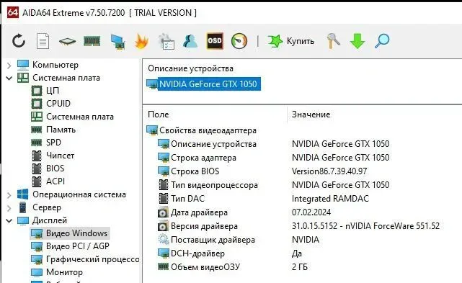The image size is (462, 283).
Task: Select Видео Windows in the tree
Action: (x=76, y=233)
